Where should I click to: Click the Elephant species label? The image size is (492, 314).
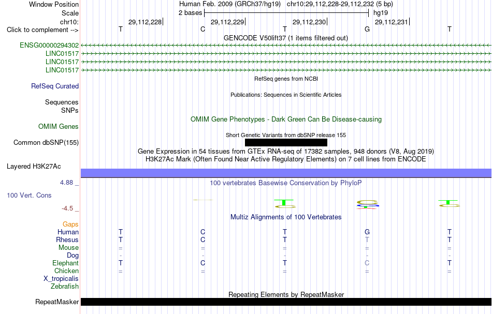click(x=66, y=263)
